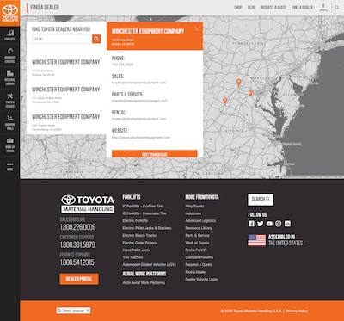Open Toyota's LinkedIn page icon
Viewport: 344px width, 321px height.
coord(287,224)
